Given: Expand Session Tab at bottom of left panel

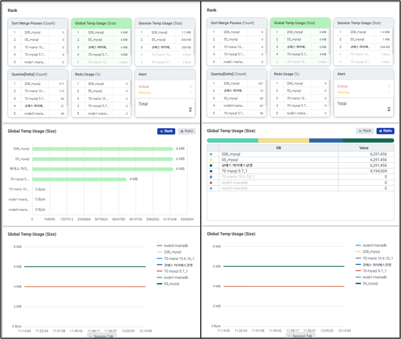Looking at the screenshot, I should pyautogui.click(x=101, y=336).
